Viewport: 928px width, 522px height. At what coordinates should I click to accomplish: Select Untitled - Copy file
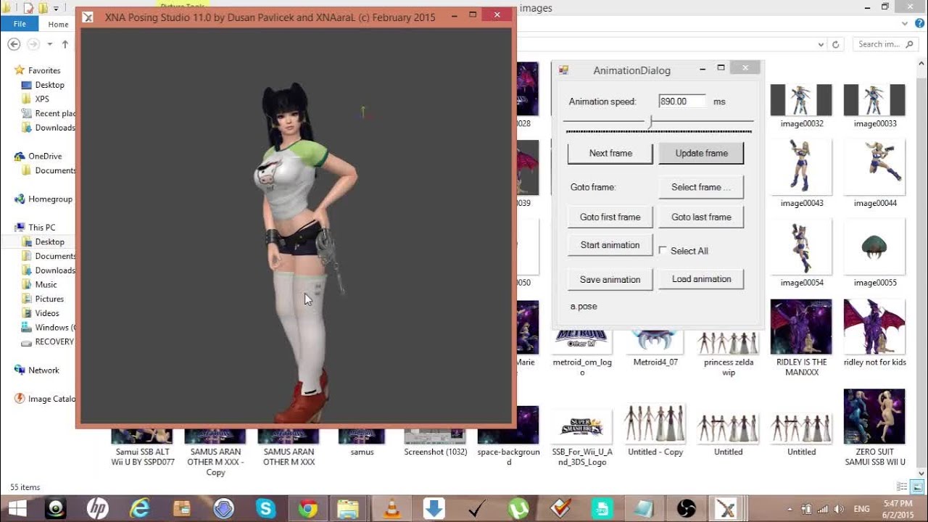coord(655,431)
